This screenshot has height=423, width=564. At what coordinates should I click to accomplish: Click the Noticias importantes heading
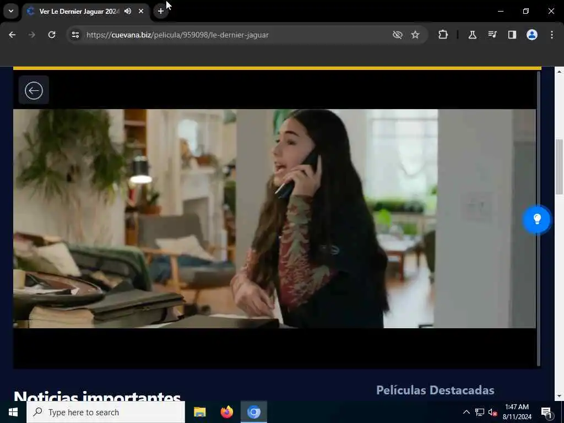click(97, 395)
